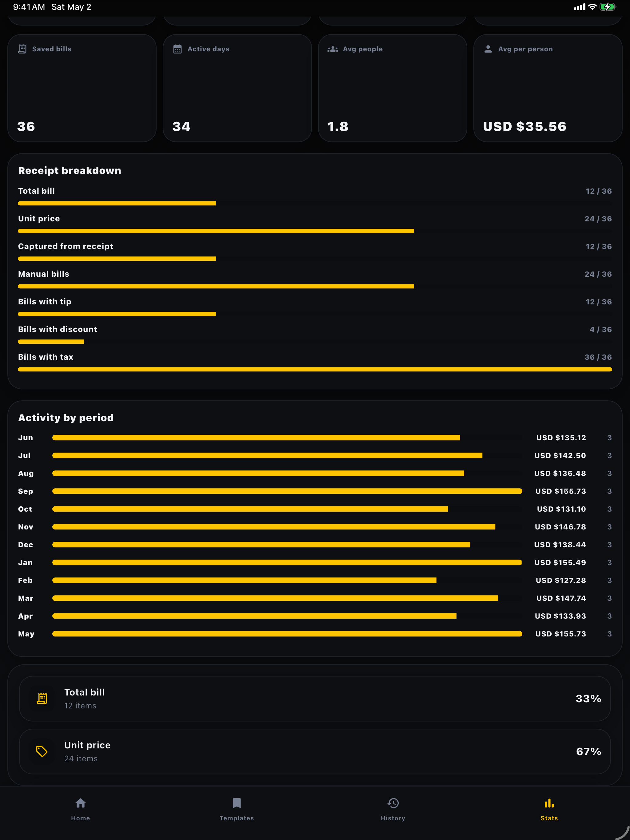Image resolution: width=630 pixels, height=840 pixels.
Task: Click the Bills with tax progress bar
Action: [x=315, y=370]
